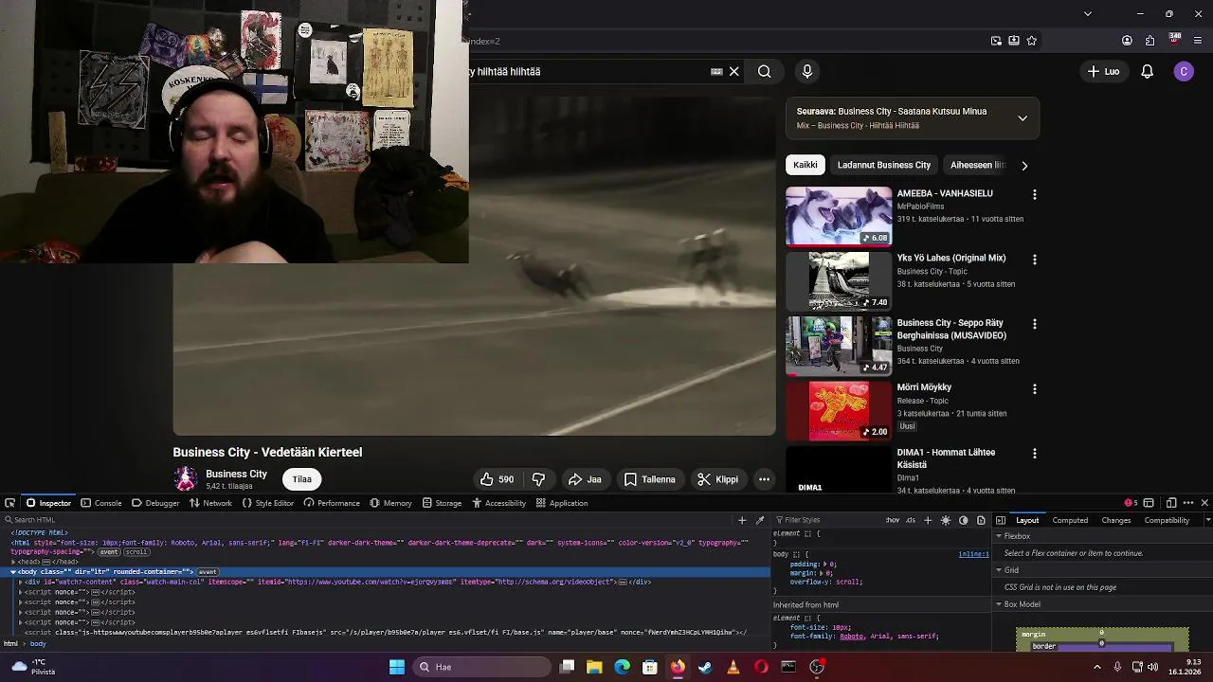Screen dimensions: 1213x682
Task: Click the inline:1 stylesheet link
Action: tap(973, 554)
